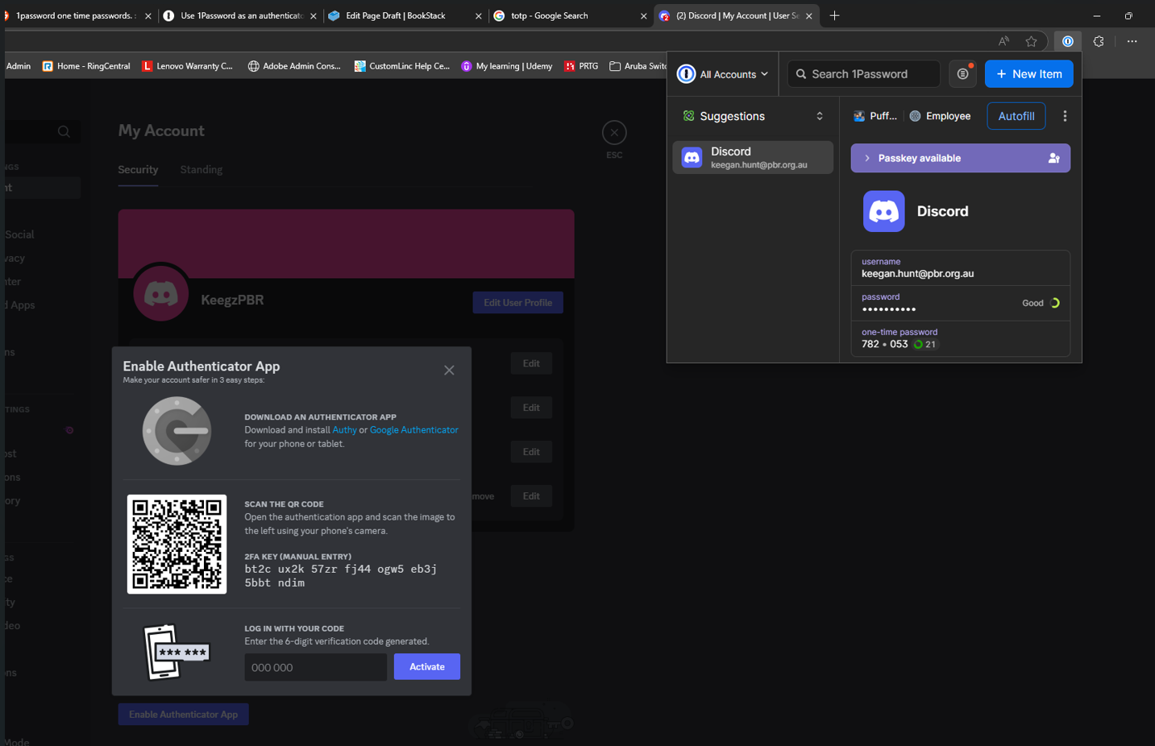Focus the 6-digit verification code field
Viewport: 1155px width, 746px height.
click(315, 667)
